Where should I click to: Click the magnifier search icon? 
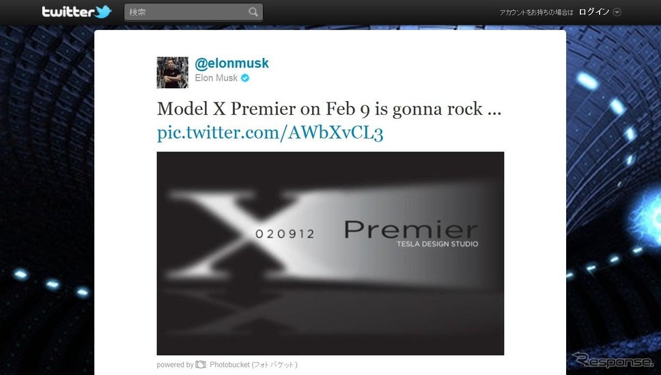tap(253, 12)
